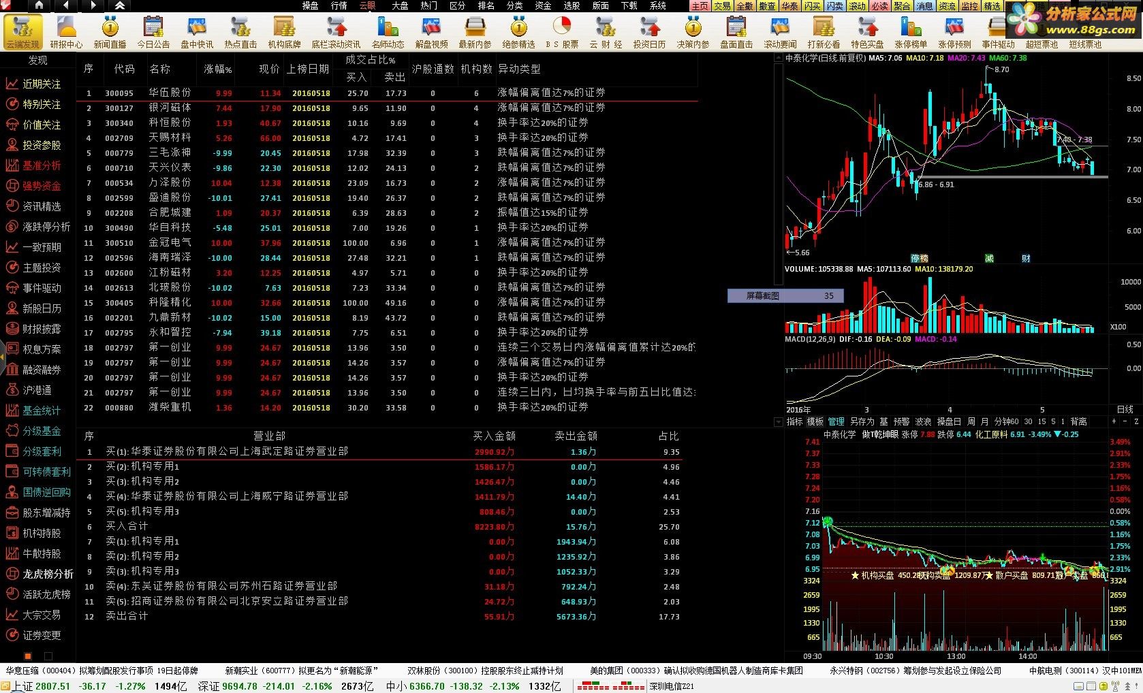The width and height of the screenshot is (1143, 693).
Task: Go to home via house icon
Action: pos(39,5)
